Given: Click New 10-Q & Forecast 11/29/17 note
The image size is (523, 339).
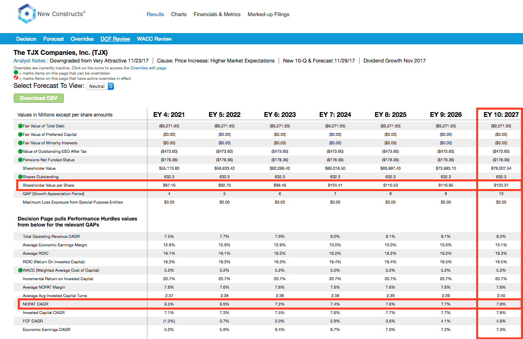Looking at the screenshot, I should [319, 61].
